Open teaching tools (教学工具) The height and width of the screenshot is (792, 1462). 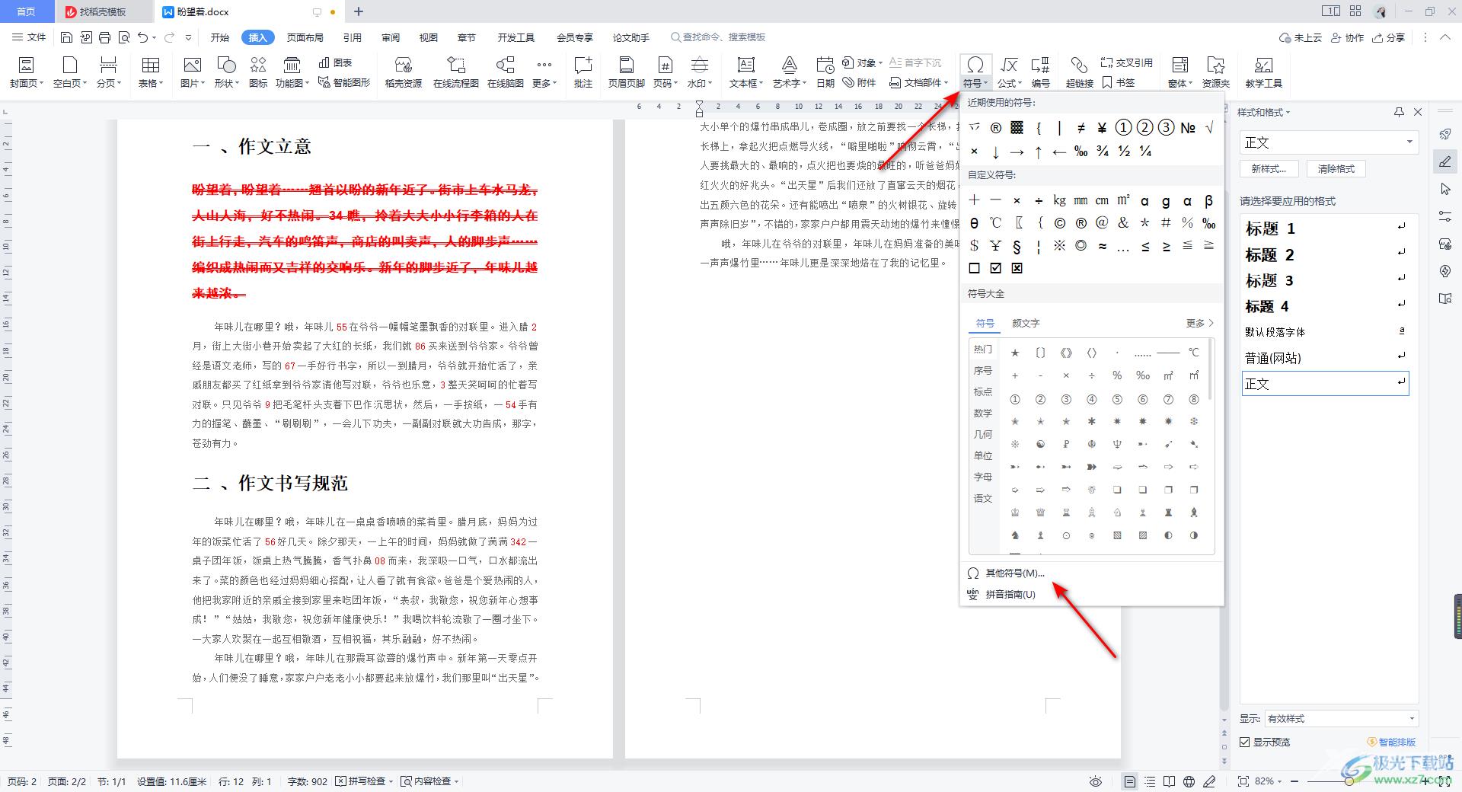point(1263,72)
